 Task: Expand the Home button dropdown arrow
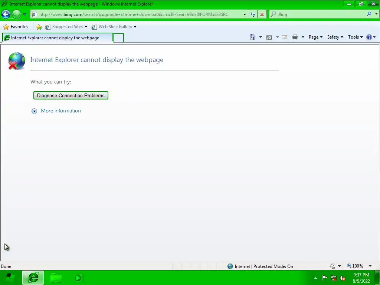pyautogui.click(x=261, y=37)
